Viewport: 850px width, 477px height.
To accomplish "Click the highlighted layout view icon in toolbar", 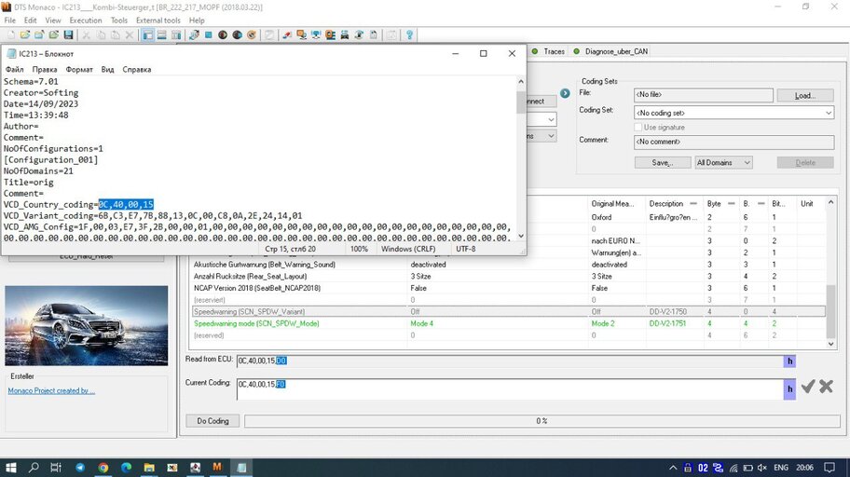I will pyautogui.click(x=147, y=34).
